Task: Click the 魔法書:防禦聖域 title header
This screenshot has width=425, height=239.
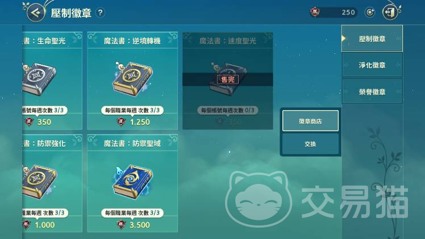Action: (x=132, y=144)
